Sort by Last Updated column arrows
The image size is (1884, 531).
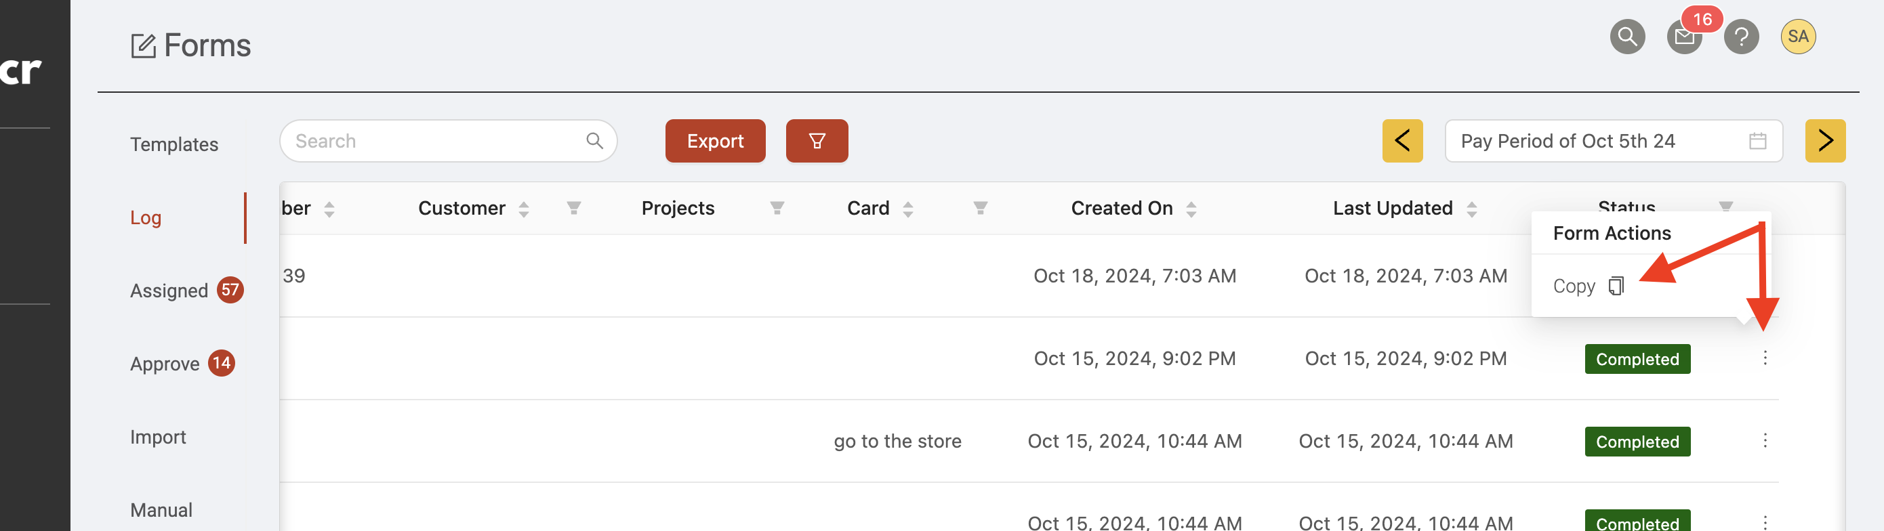point(1471,209)
